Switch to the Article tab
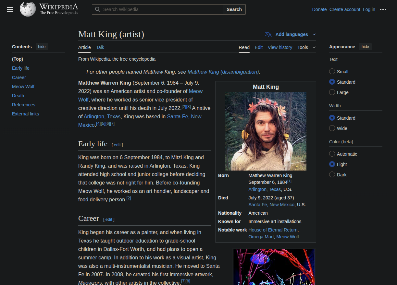 pyautogui.click(x=84, y=47)
